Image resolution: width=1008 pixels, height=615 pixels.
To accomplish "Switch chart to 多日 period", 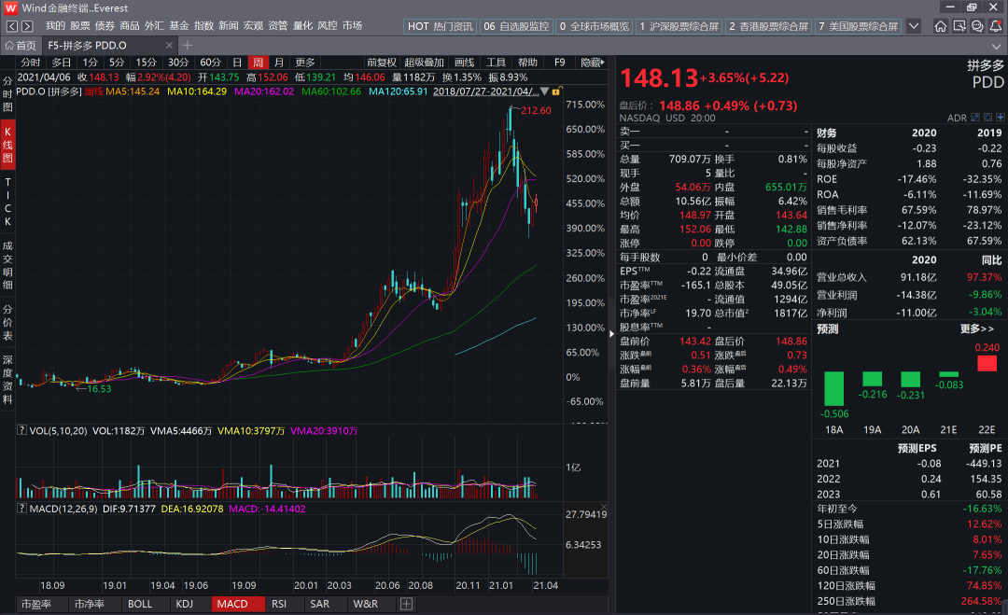I will coord(61,63).
